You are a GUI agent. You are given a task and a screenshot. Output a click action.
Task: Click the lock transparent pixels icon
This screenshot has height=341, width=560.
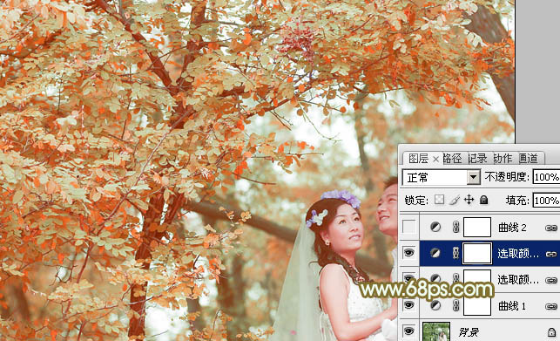[x=439, y=200]
